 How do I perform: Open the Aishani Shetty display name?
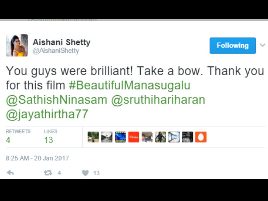(62, 42)
